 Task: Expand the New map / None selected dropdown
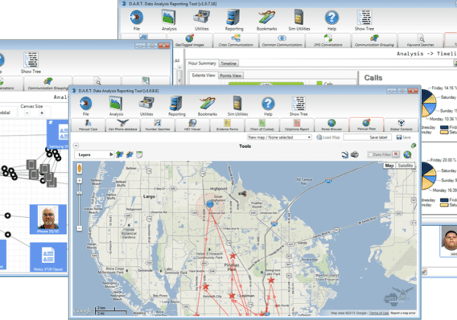coord(280,137)
